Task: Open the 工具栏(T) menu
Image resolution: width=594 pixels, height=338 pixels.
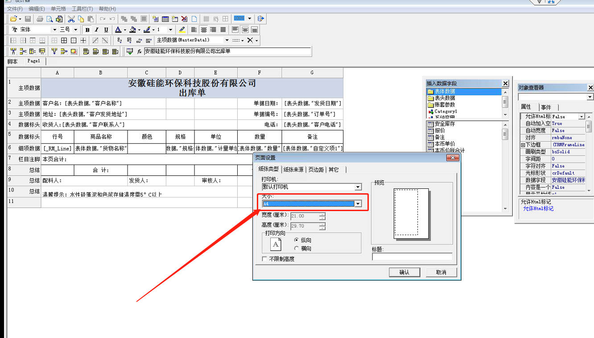Action: coord(82,9)
